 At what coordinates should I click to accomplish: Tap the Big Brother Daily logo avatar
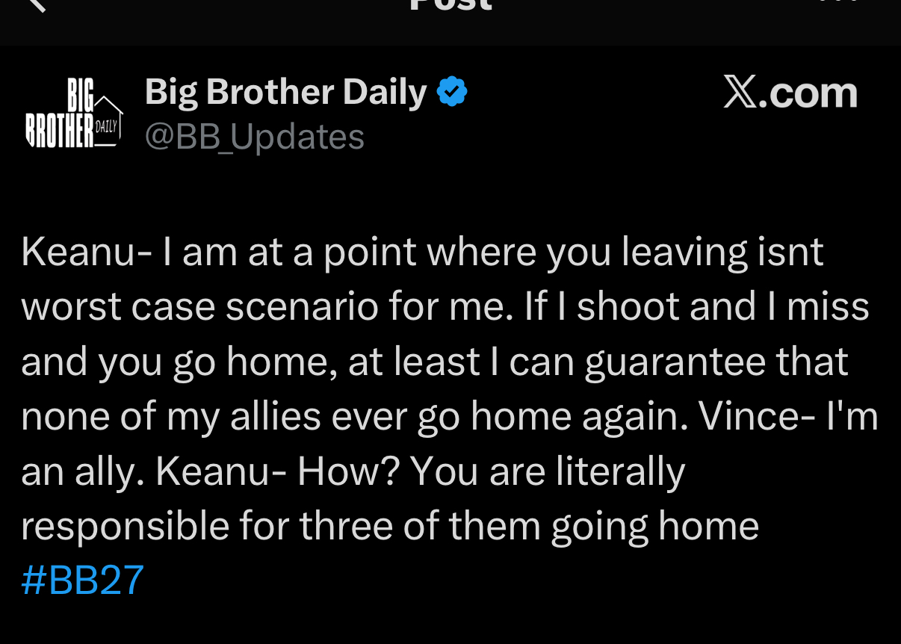pyautogui.click(x=73, y=114)
